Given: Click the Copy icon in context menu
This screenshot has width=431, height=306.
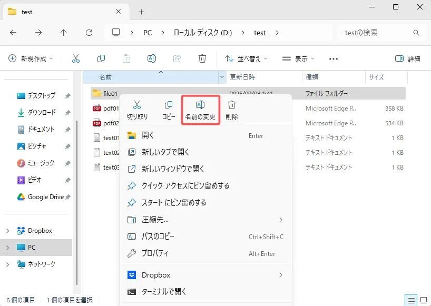Looking at the screenshot, I should point(169,105).
